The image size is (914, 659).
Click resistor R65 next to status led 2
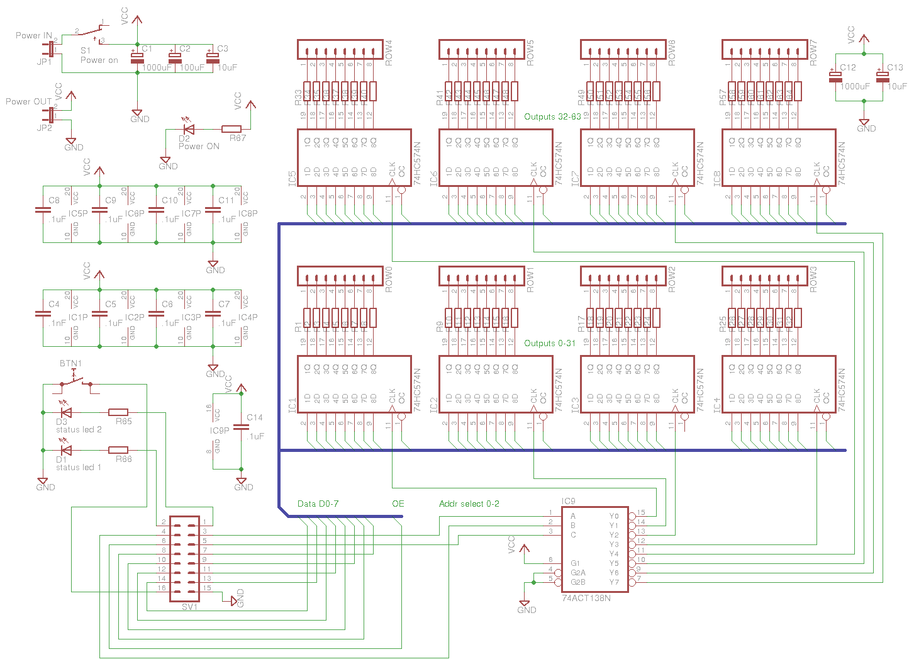pos(118,412)
